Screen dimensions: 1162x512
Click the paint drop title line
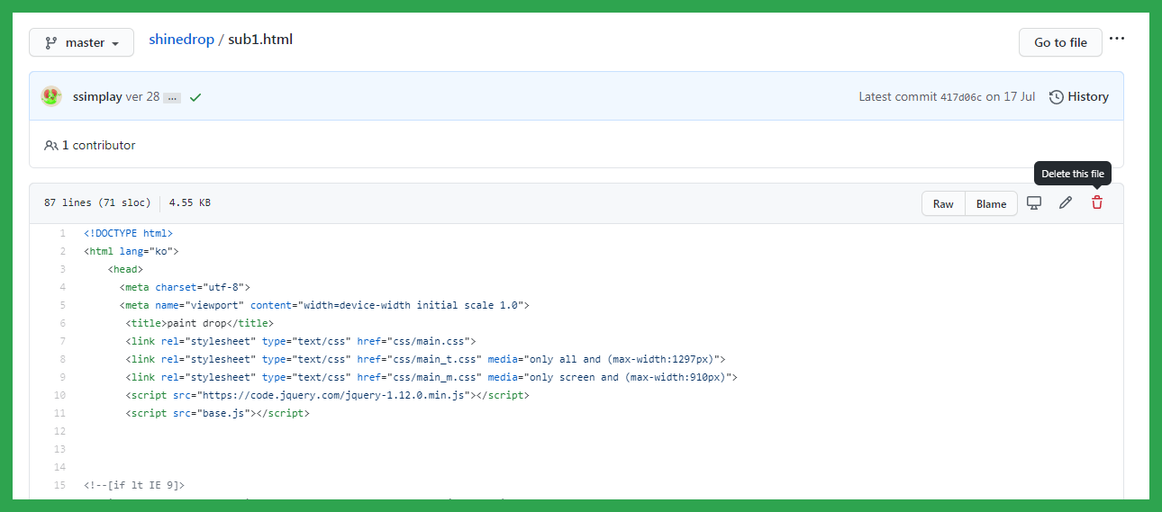point(199,323)
